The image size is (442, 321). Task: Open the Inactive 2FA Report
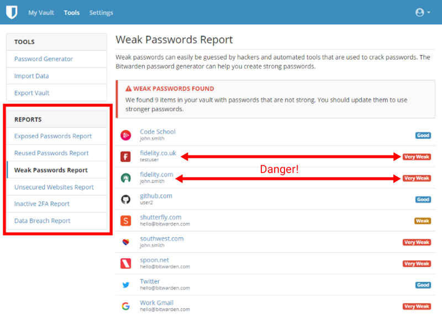[x=42, y=204]
